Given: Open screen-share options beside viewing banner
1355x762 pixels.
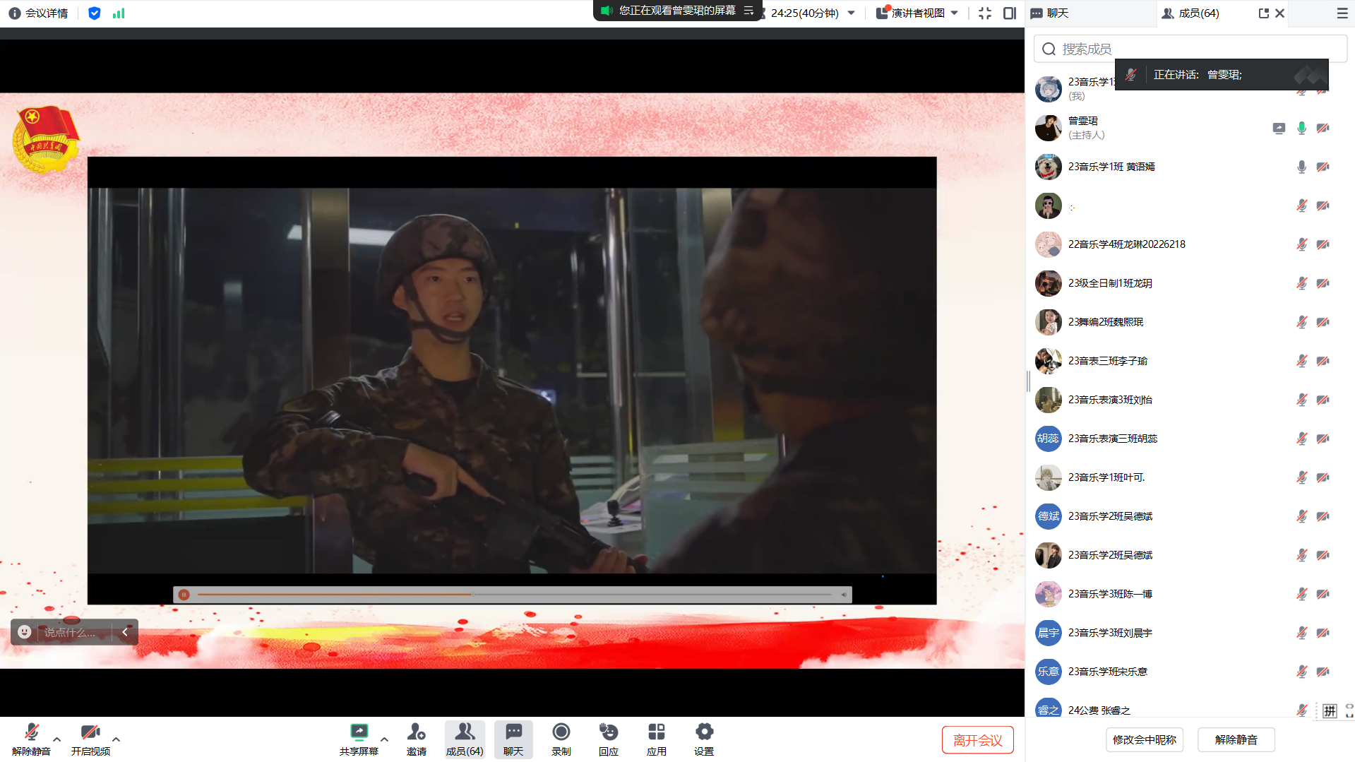Looking at the screenshot, I should pyautogui.click(x=749, y=11).
